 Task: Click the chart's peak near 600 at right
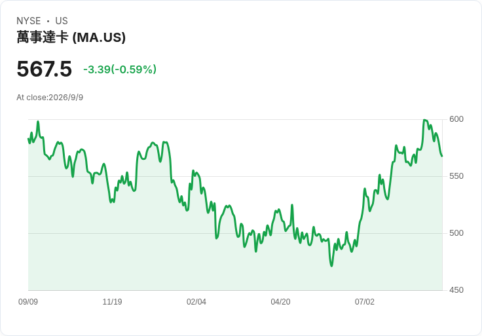click(424, 120)
